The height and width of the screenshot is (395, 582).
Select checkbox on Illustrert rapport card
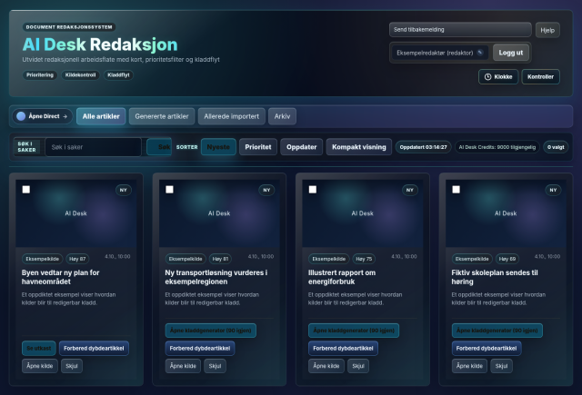tap(313, 190)
